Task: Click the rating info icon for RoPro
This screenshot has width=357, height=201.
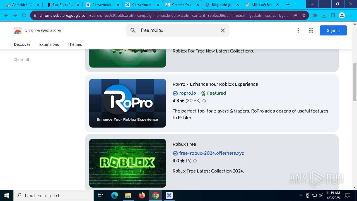Action: pos(204,101)
